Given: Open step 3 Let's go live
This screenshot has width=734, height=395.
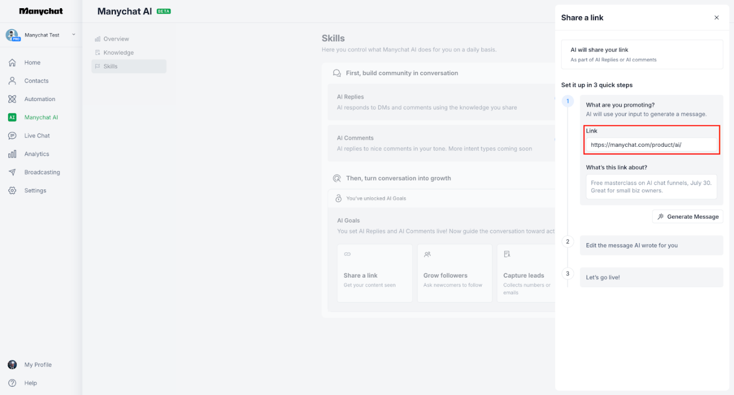Looking at the screenshot, I should pyautogui.click(x=651, y=277).
